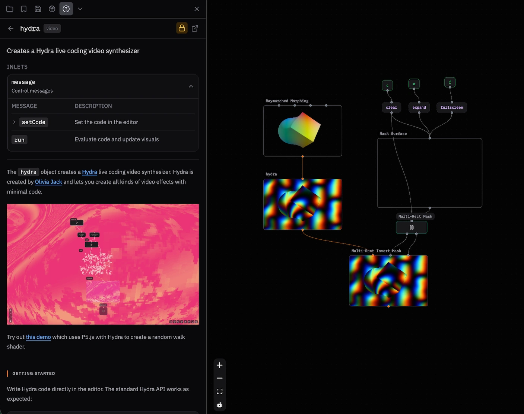
Task: Click the 'clear' message node
Action: click(391, 107)
